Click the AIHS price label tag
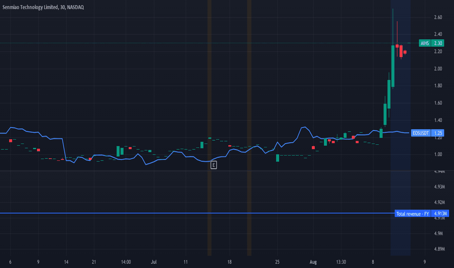The image size is (454, 268). (x=425, y=43)
